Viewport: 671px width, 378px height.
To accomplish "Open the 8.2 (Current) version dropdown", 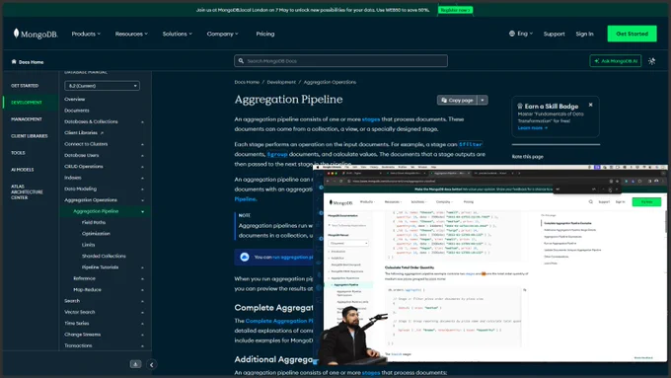I will pos(102,86).
